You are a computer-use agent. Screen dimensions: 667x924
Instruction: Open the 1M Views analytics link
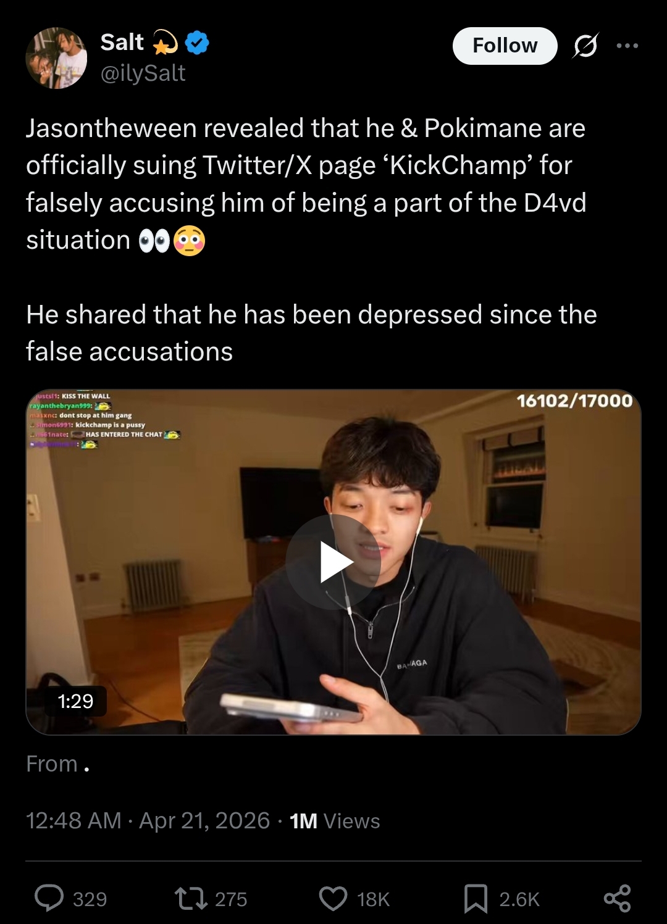[x=335, y=821]
